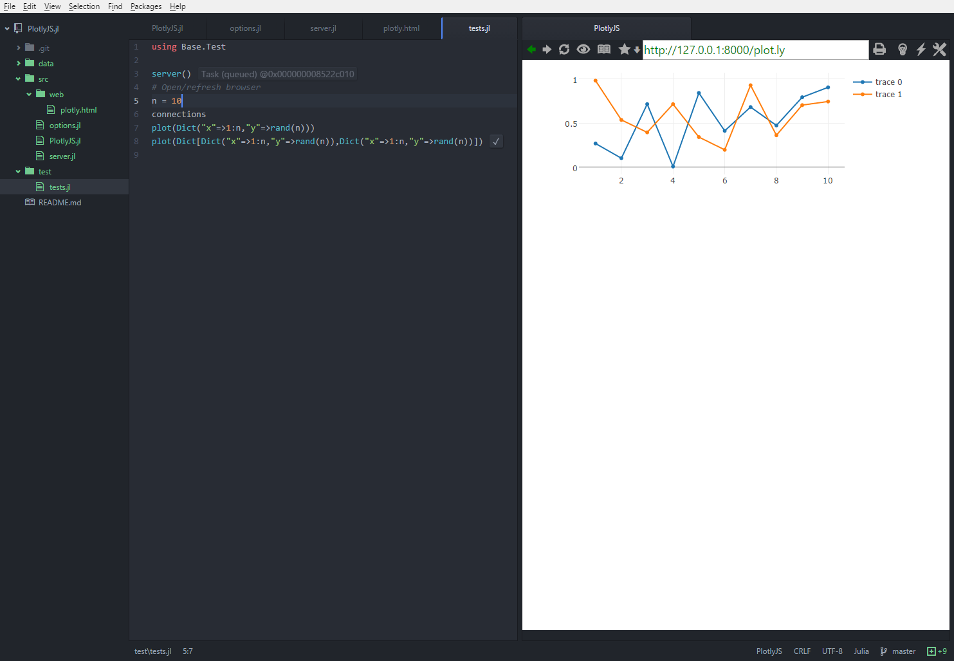Click the README.md book icon

[x=30, y=202]
